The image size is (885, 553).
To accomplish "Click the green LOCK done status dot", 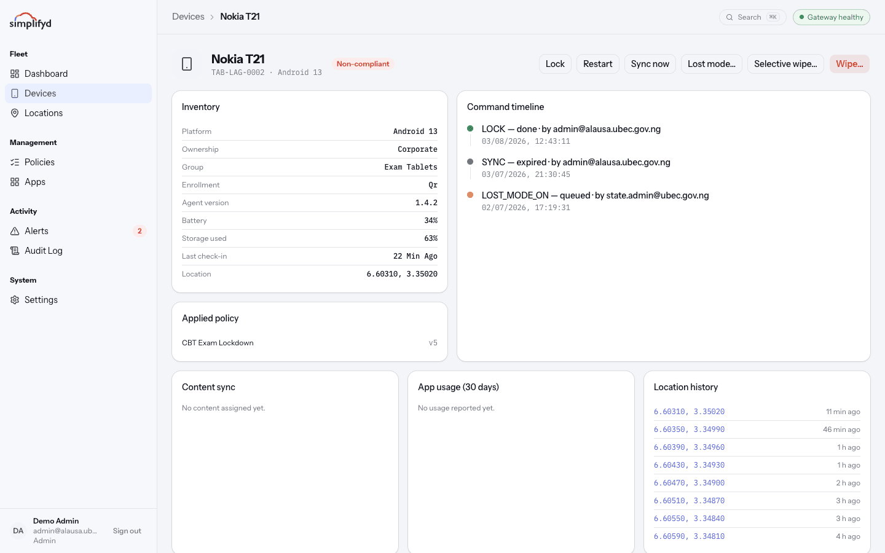I will click(x=470, y=128).
